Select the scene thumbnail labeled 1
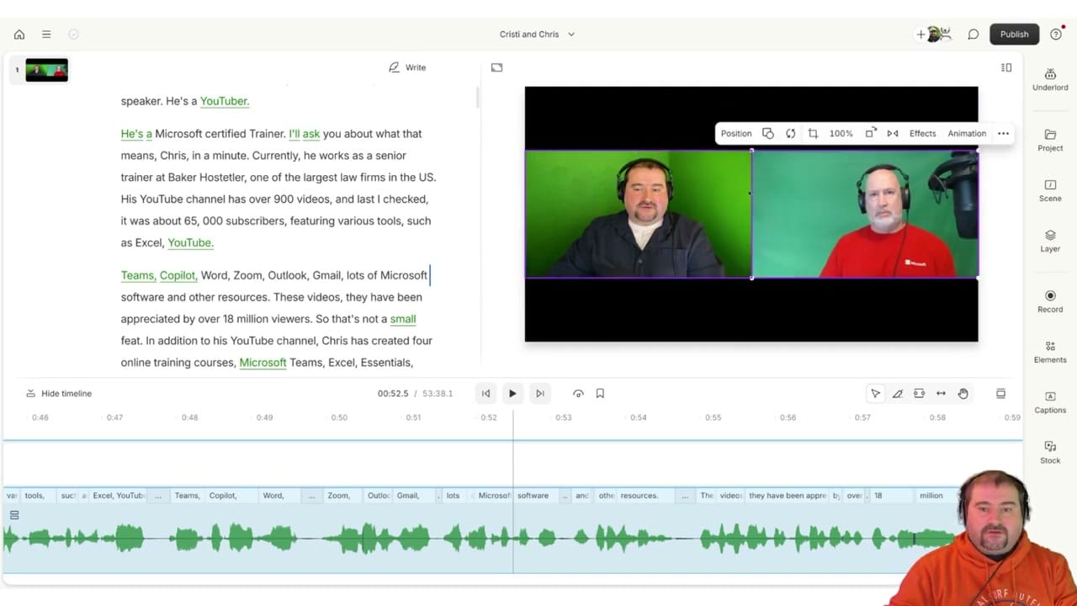Image resolution: width=1077 pixels, height=606 pixels. (46, 70)
